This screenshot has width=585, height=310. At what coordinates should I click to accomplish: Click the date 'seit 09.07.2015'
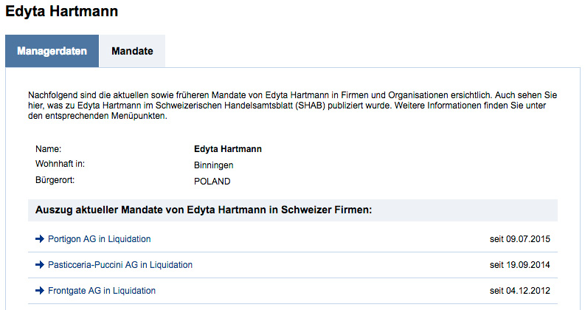(x=519, y=239)
